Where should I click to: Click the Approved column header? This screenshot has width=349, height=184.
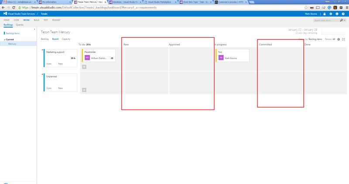click(174, 45)
